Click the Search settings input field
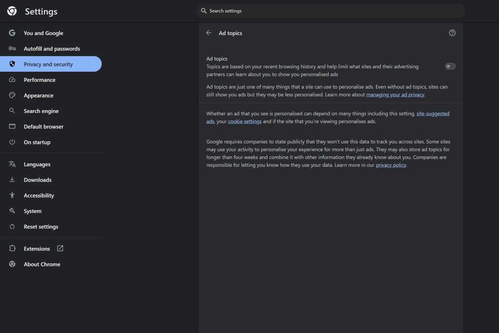The height and width of the screenshot is (333, 499). point(331,11)
